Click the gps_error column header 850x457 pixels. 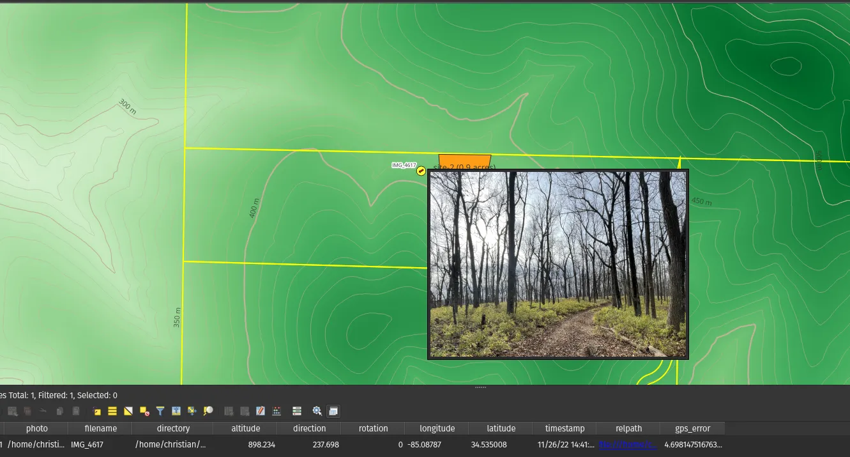coord(692,428)
